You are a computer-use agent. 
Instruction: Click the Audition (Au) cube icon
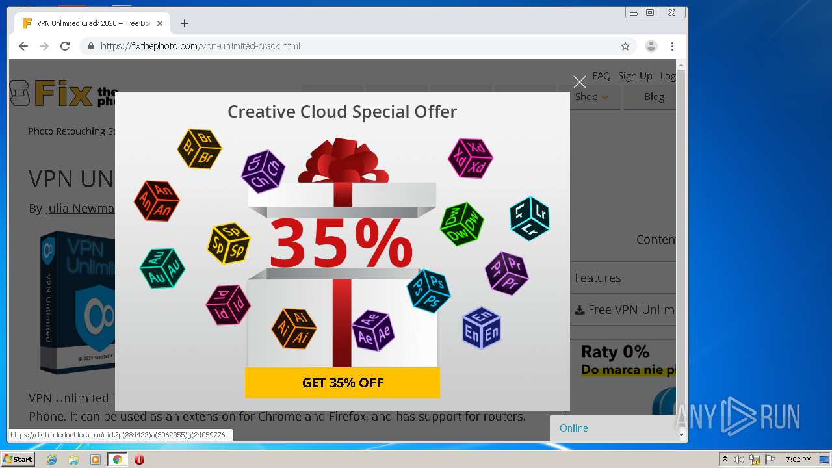[162, 268]
